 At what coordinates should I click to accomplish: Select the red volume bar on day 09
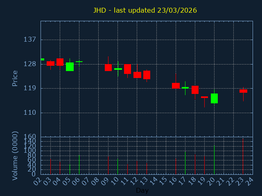coord(108,165)
